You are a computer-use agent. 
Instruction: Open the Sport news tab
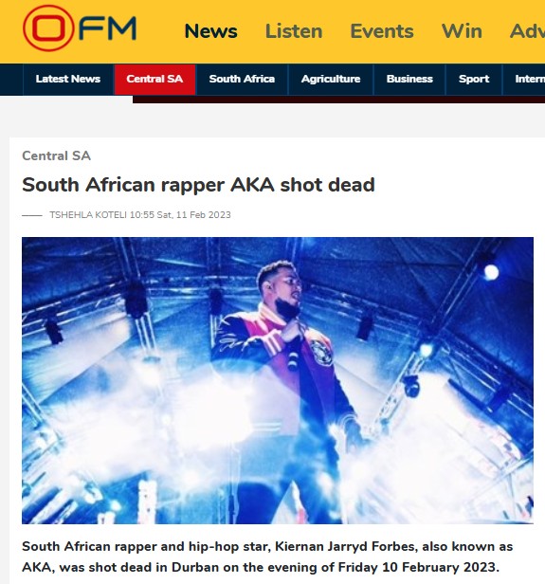pos(474,80)
